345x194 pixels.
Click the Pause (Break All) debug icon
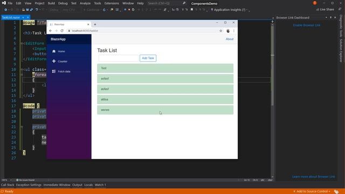click(125, 10)
